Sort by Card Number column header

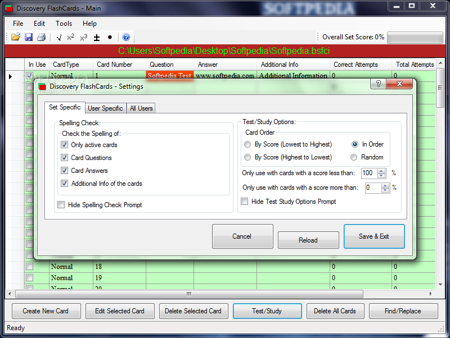point(120,65)
